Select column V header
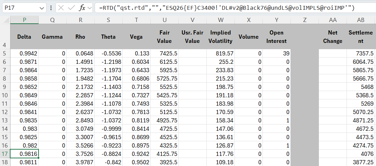The width and height of the screenshot is (376, 166). [193, 20]
